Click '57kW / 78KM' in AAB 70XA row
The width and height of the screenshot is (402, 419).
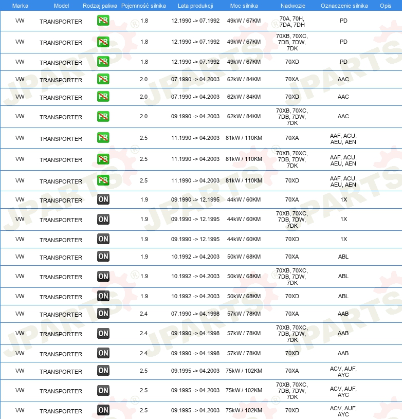244,314
